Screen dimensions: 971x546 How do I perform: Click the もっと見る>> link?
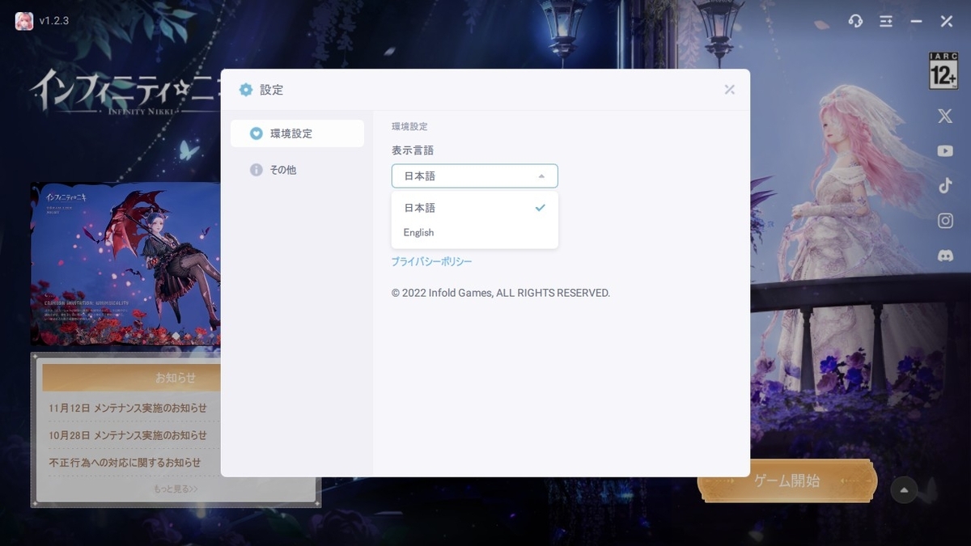click(x=176, y=489)
